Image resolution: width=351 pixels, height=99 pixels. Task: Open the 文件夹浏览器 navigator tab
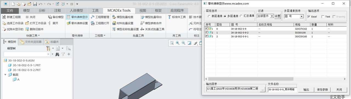pyautogui.click(x=30, y=42)
